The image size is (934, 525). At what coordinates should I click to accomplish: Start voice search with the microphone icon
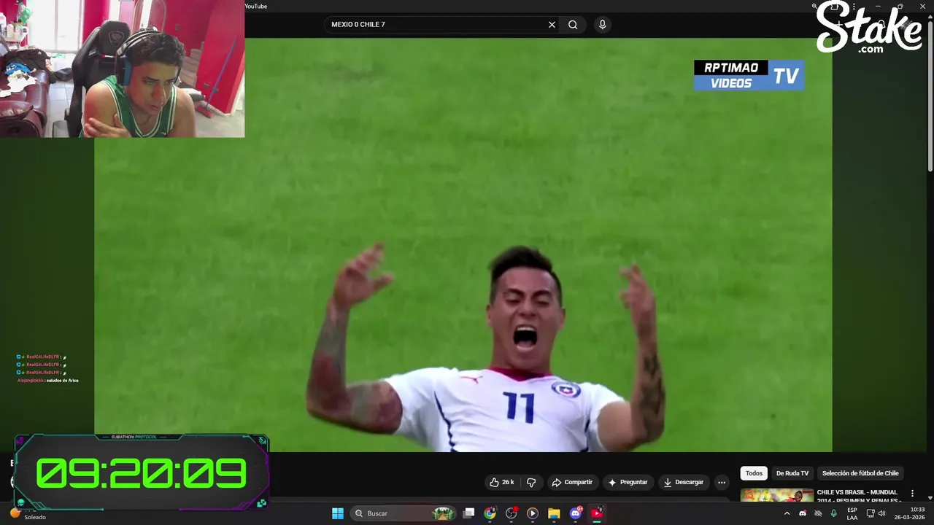click(602, 25)
